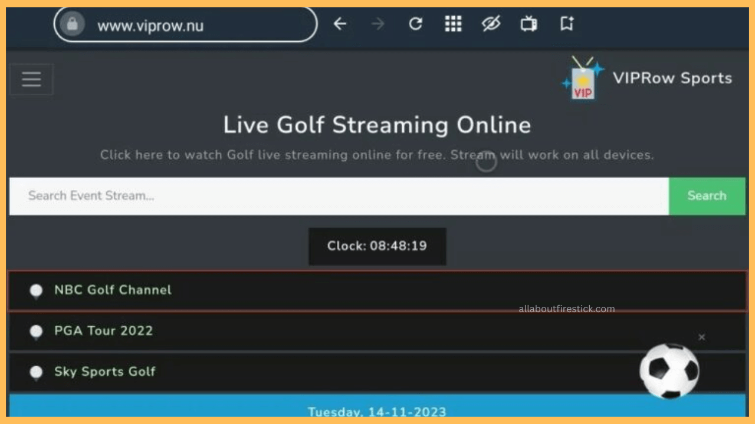Click the soccer ball ad thumbnail
755x424 pixels.
(x=670, y=370)
